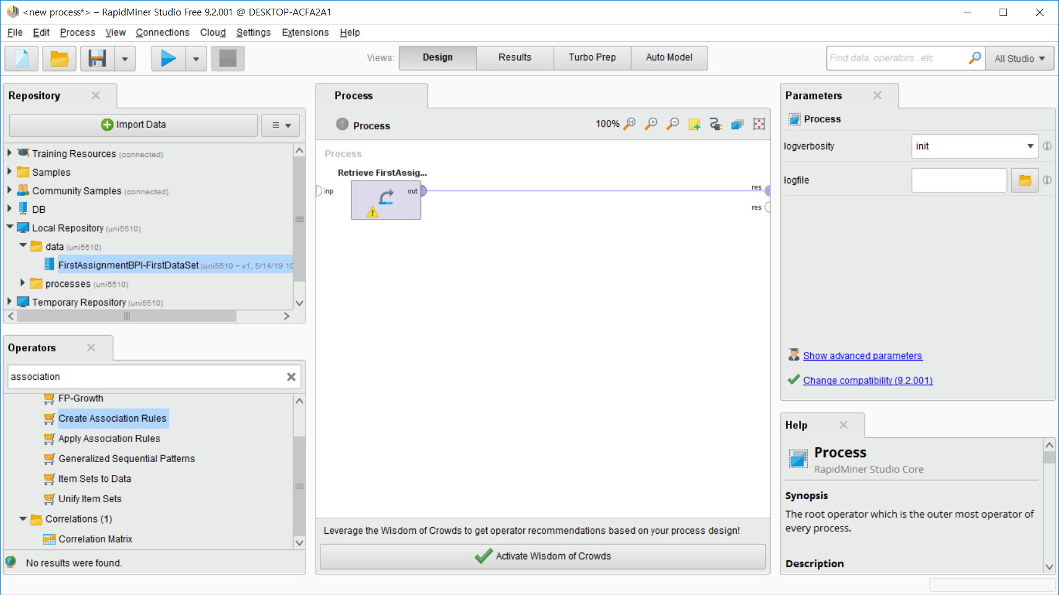Open the File menu
The width and height of the screenshot is (1059, 595).
click(15, 32)
